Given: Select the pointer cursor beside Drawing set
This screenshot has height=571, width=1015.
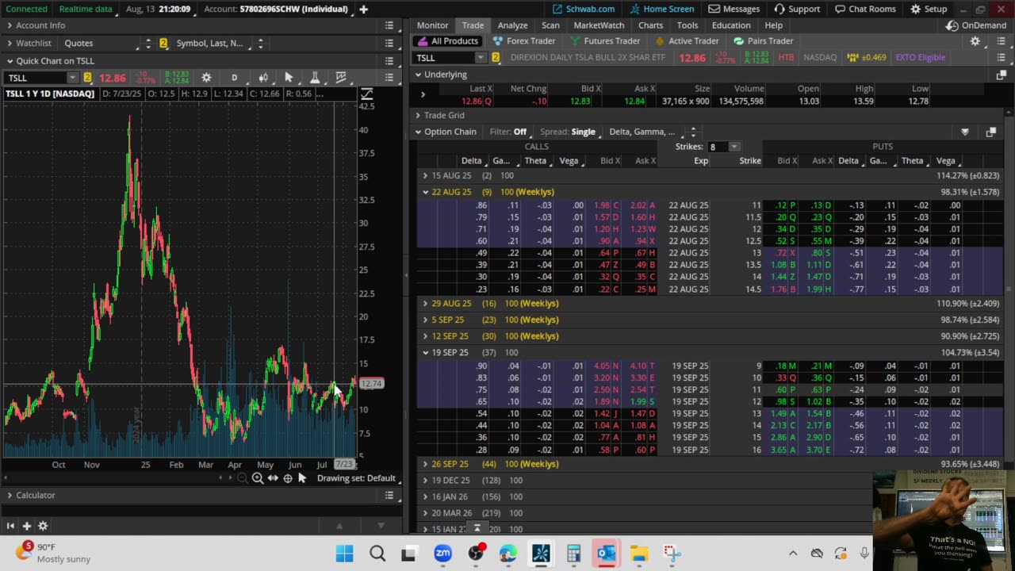Looking at the screenshot, I should [302, 478].
